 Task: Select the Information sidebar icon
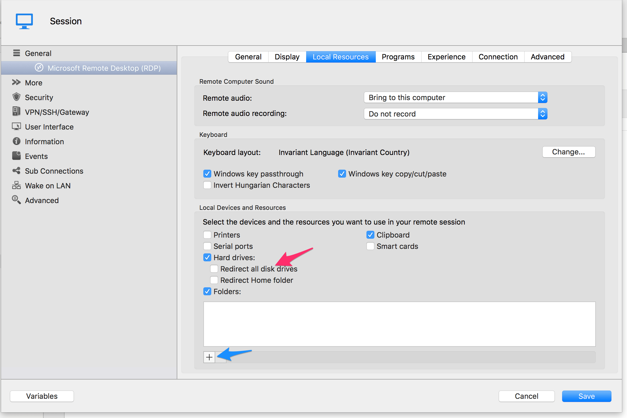(16, 141)
